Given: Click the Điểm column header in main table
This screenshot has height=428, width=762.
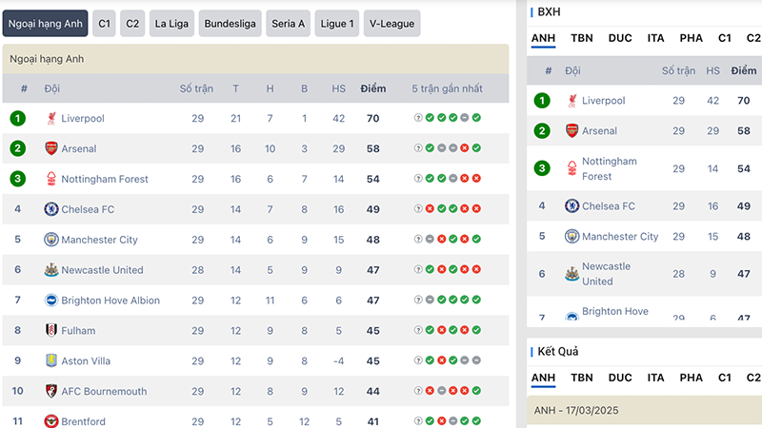Looking at the screenshot, I should pyautogui.click(x=373, y=88).
